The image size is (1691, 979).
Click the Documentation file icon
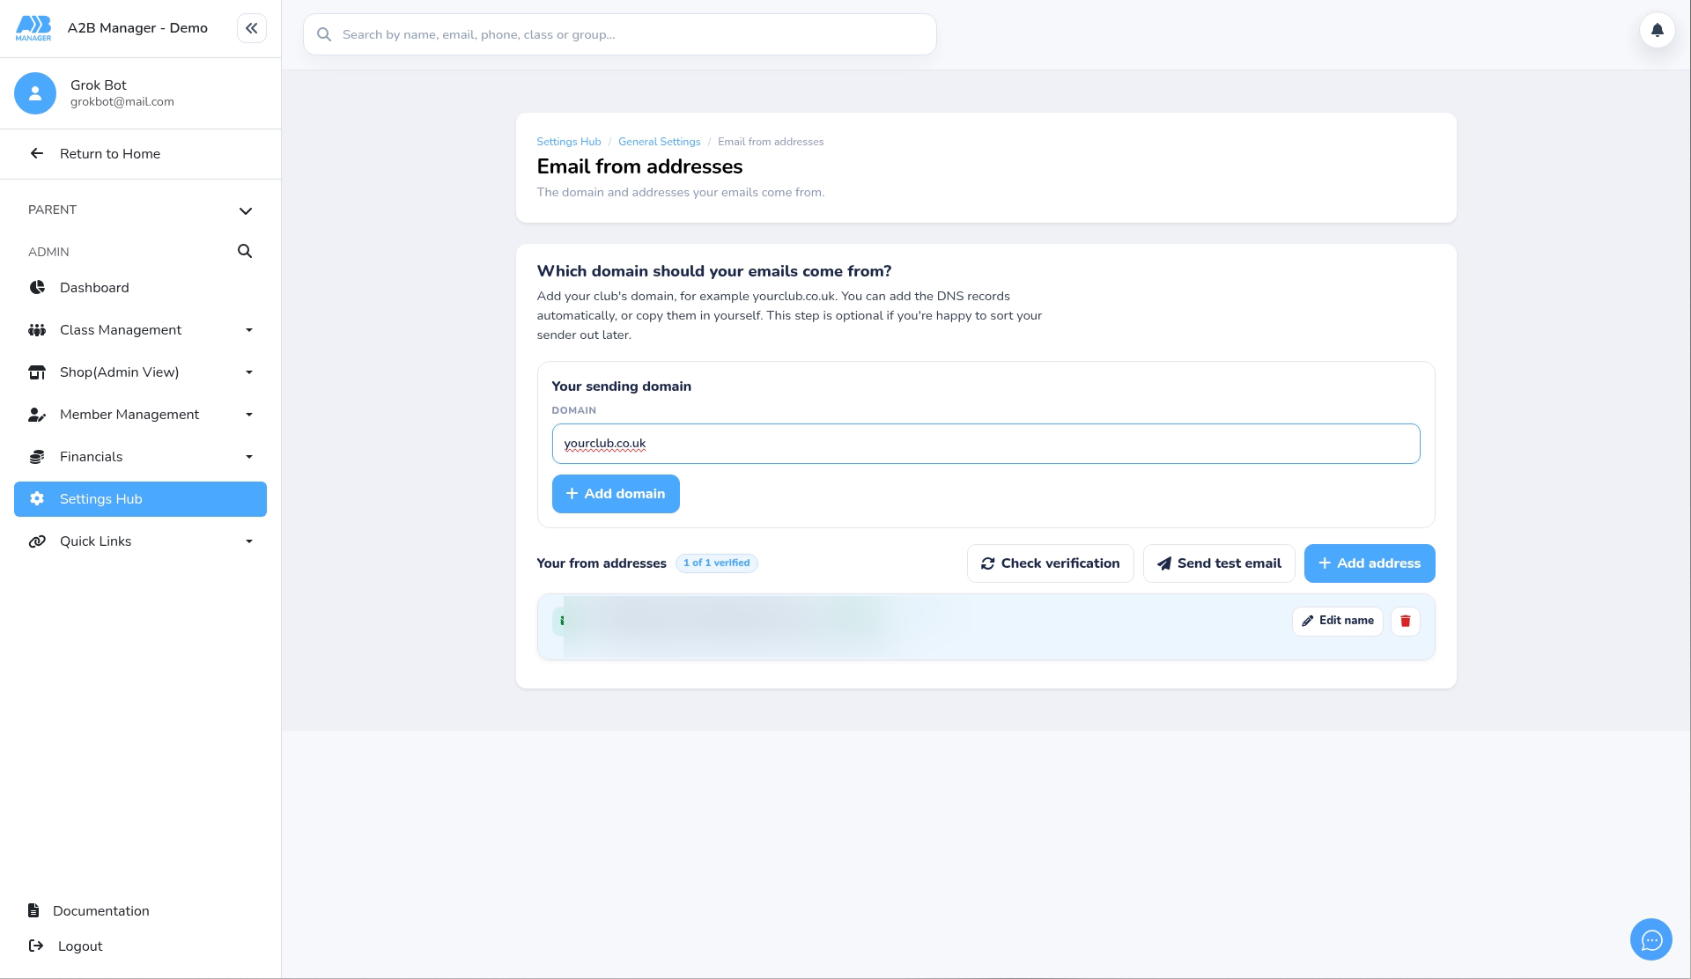(33, 910)
